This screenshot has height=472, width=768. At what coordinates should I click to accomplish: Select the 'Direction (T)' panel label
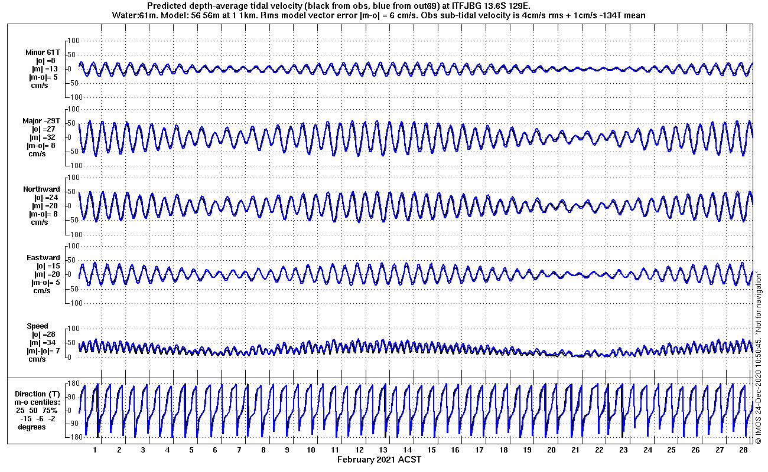(x=38, y=394)
